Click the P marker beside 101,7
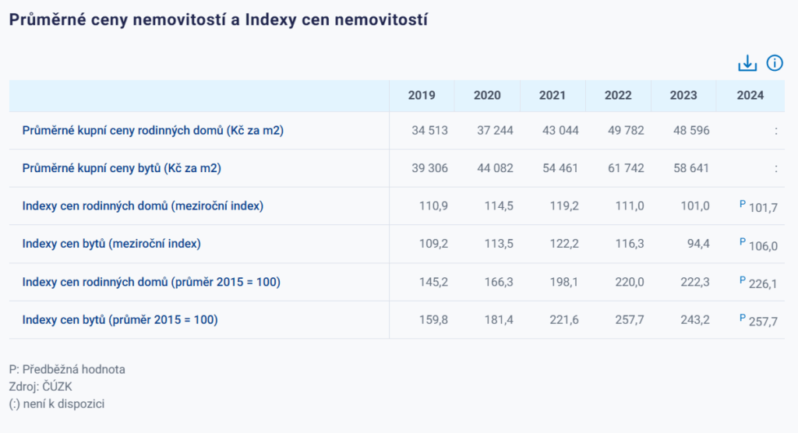 click(743, 203)
